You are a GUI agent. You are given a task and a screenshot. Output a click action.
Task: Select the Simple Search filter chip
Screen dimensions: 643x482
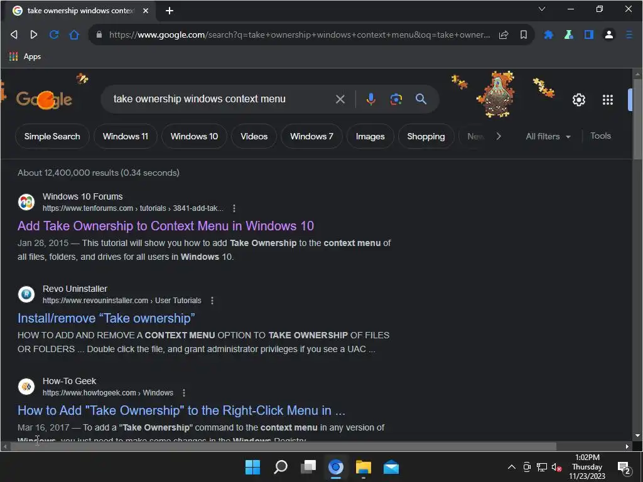click(52, 136)
